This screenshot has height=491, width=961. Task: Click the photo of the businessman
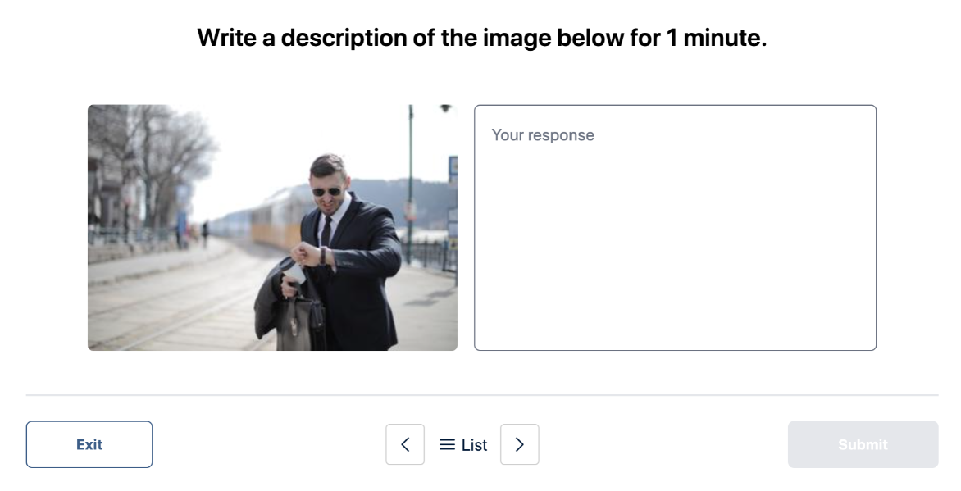(272, 227)
